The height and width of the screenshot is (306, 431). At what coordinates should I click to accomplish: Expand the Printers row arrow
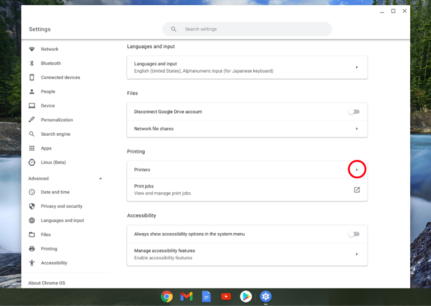357,170
